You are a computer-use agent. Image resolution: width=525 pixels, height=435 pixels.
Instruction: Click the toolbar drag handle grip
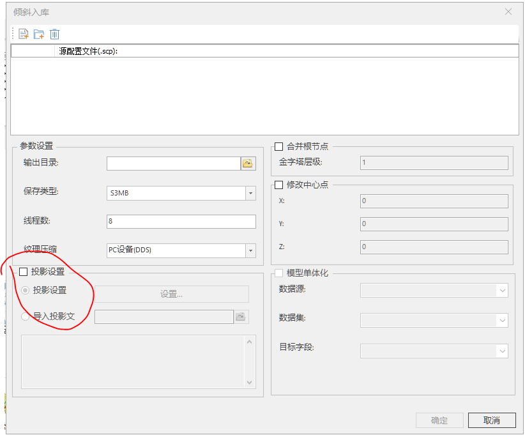click(13, 34)
